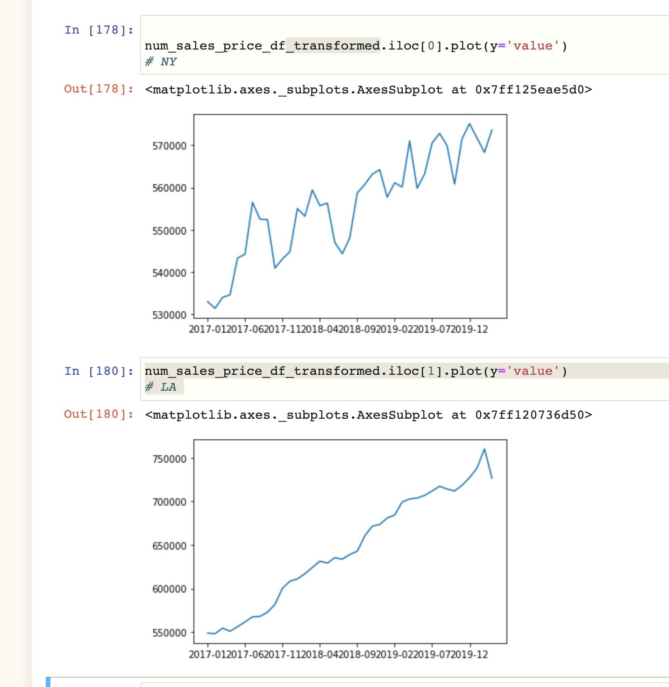Click the 'value' string in cell 180
Image resolution: width=669 pixels, height=687 pixels.
533,371
